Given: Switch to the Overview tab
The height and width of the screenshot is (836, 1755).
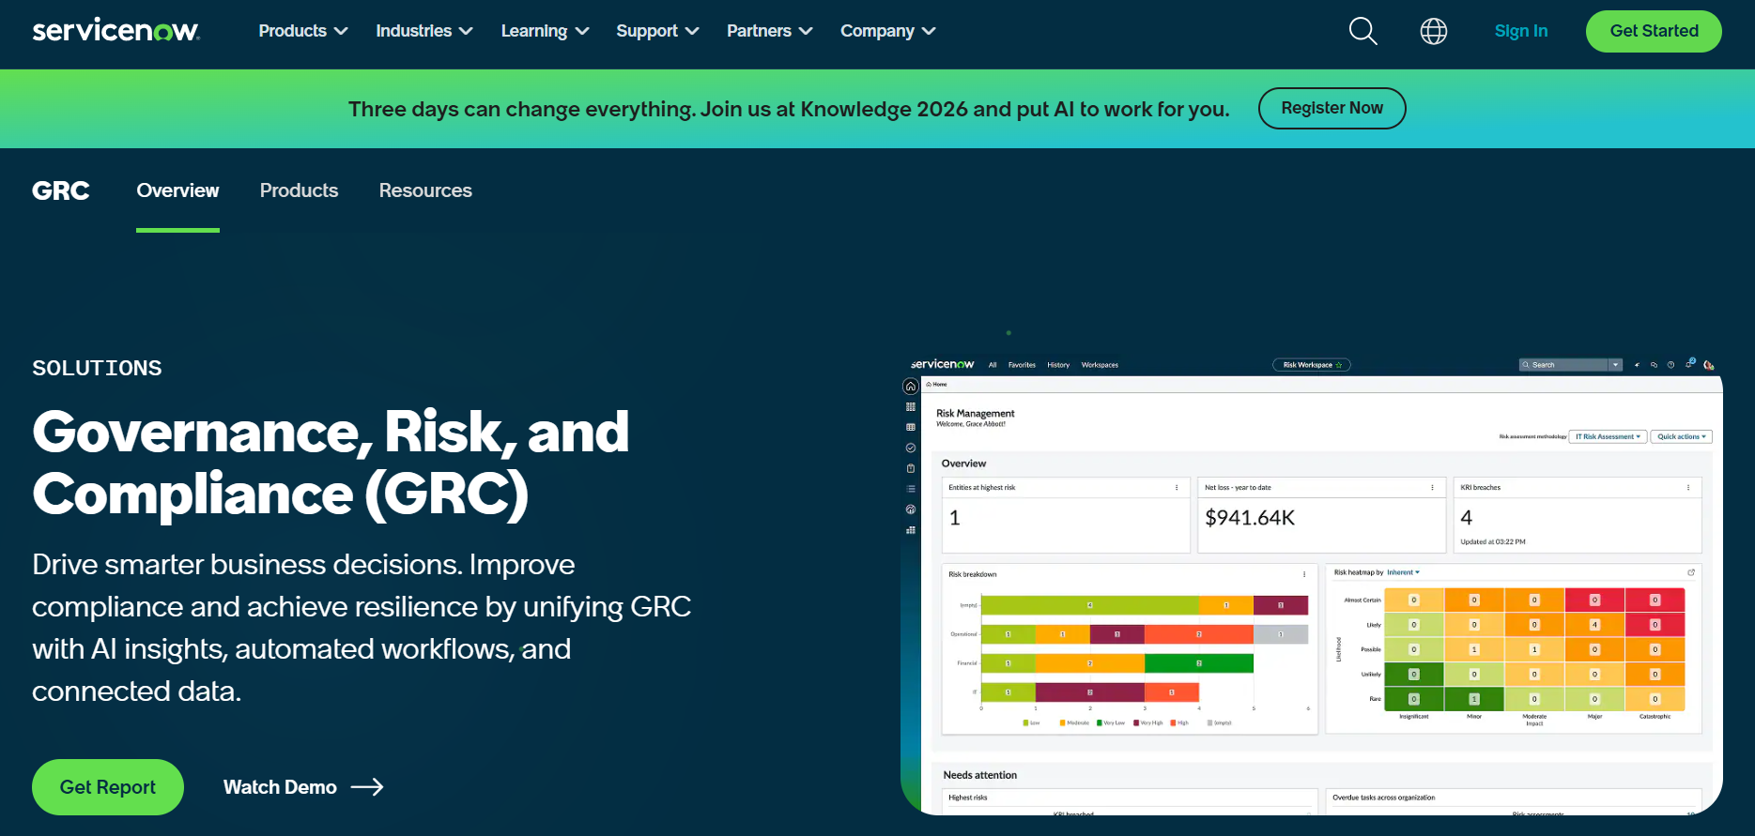Looking at the screenshot, I should click(177, 190).
